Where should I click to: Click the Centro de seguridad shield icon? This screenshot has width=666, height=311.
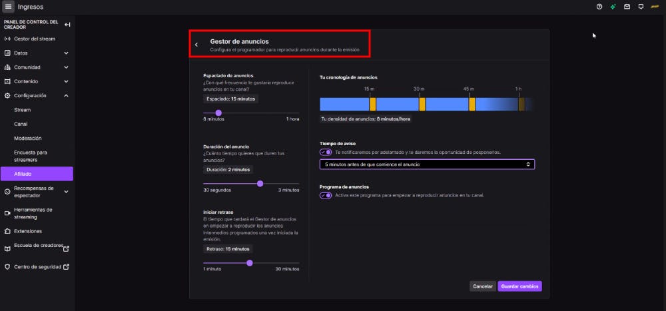(7, 267)
